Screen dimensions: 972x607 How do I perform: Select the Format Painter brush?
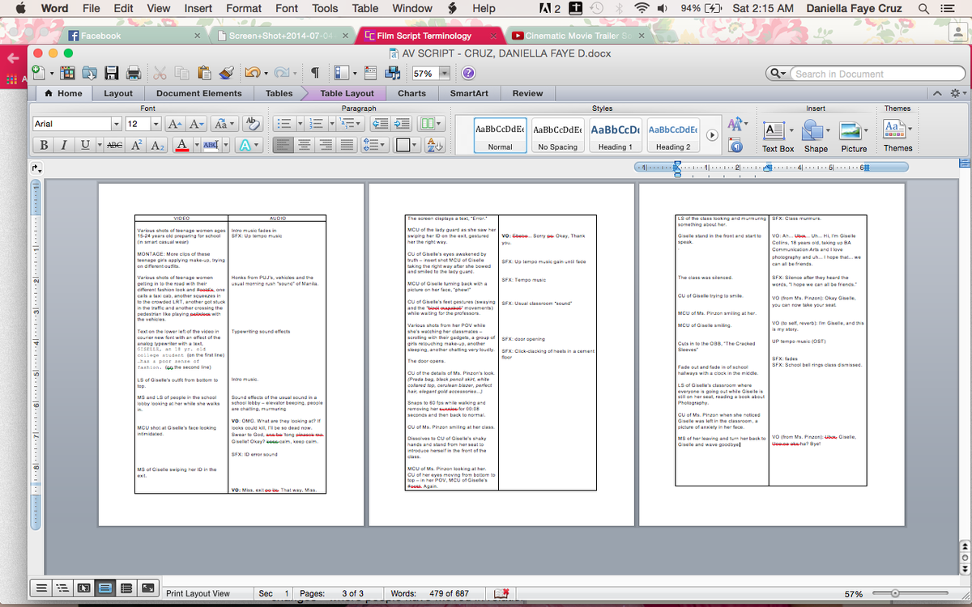click(226, 73)
